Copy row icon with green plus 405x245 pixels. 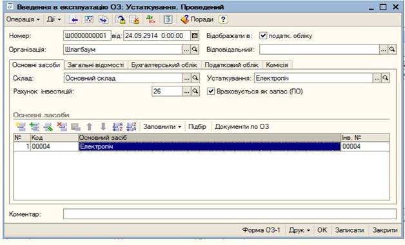(34, 126)
